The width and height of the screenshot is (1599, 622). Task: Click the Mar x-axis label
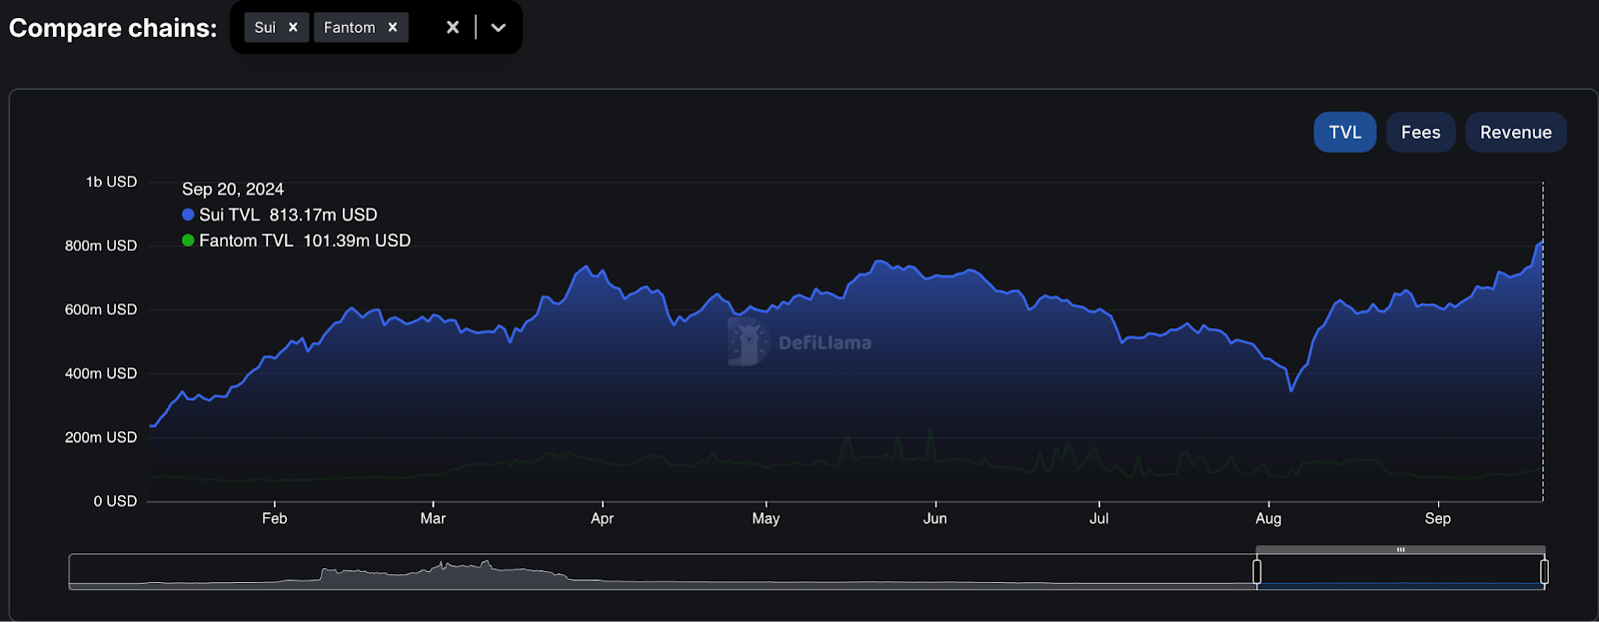[433, 518]
